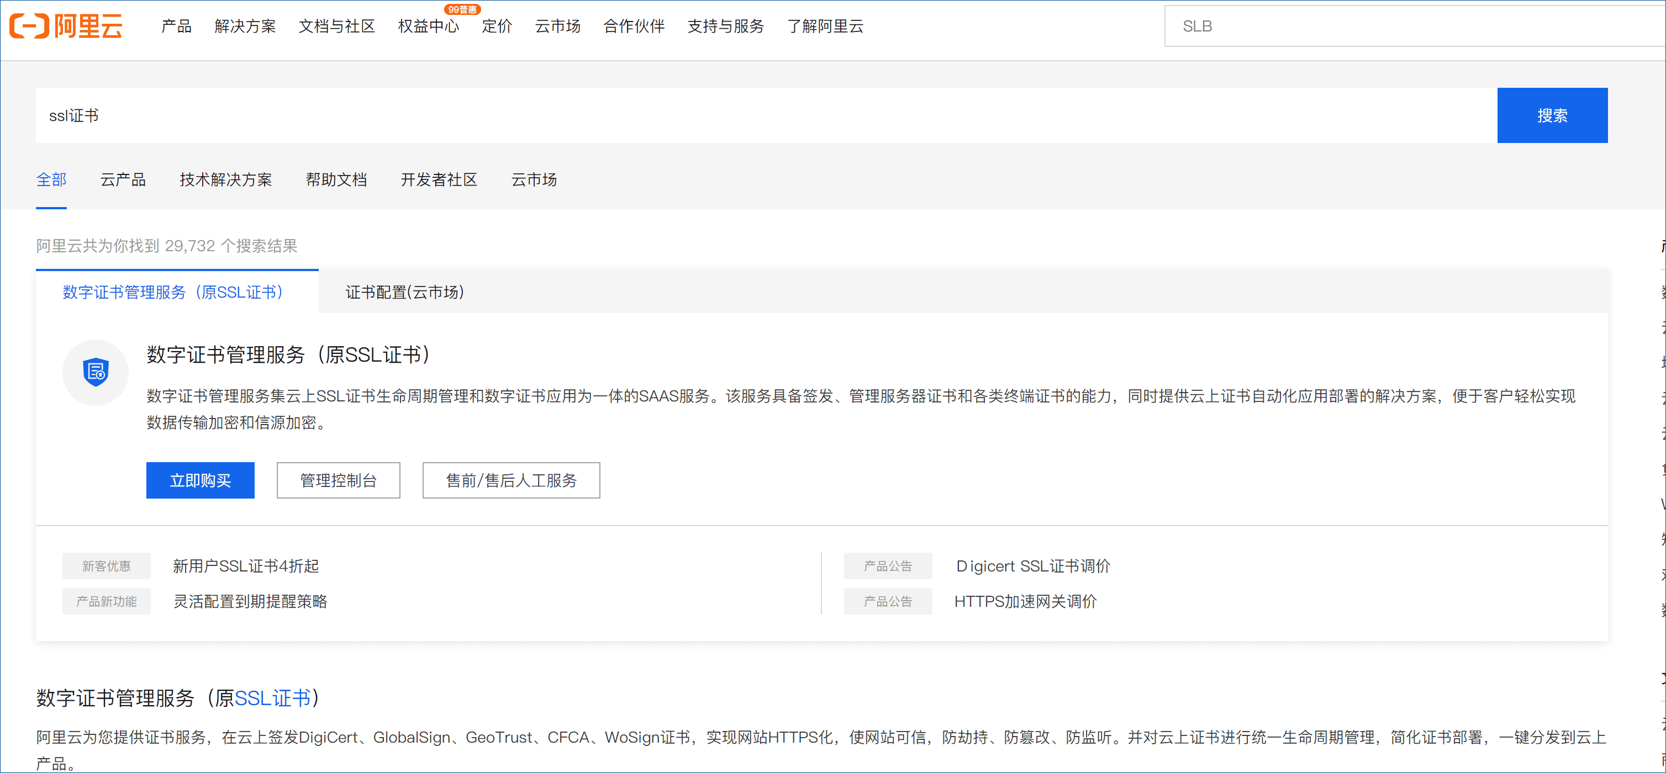Switch to the 云产品 results tab
Image resolution: width=1666 pixels, height=773 pixels.
[x=123, y=179]
